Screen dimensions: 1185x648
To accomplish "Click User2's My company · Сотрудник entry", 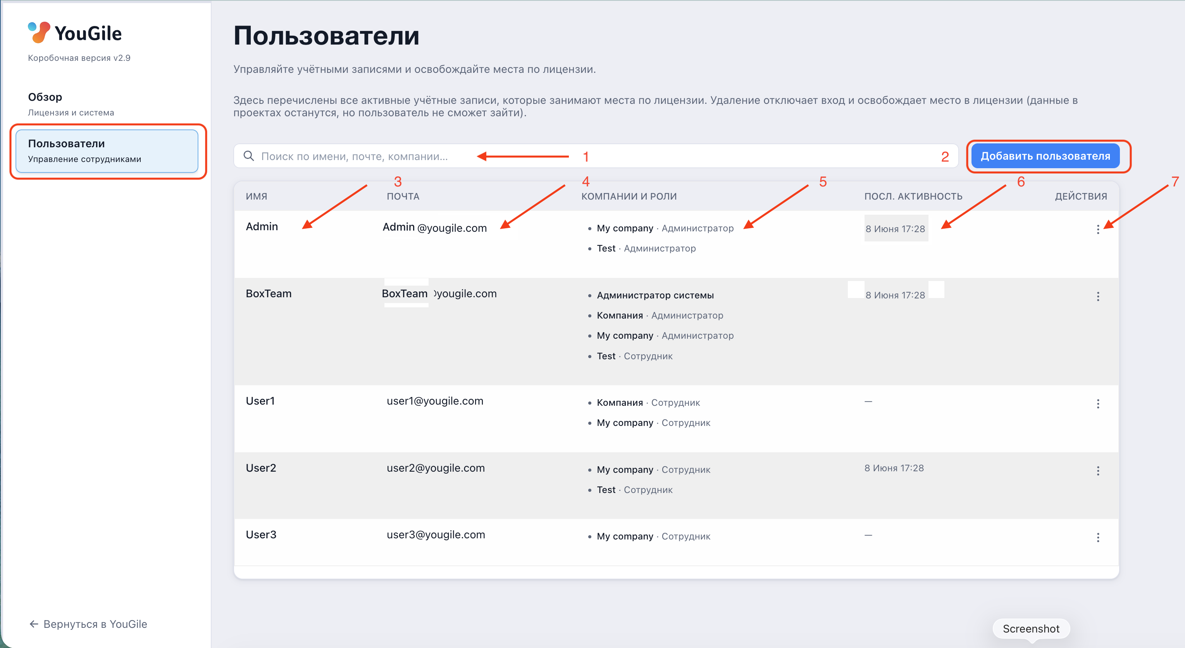I will [x=654, y=470].
